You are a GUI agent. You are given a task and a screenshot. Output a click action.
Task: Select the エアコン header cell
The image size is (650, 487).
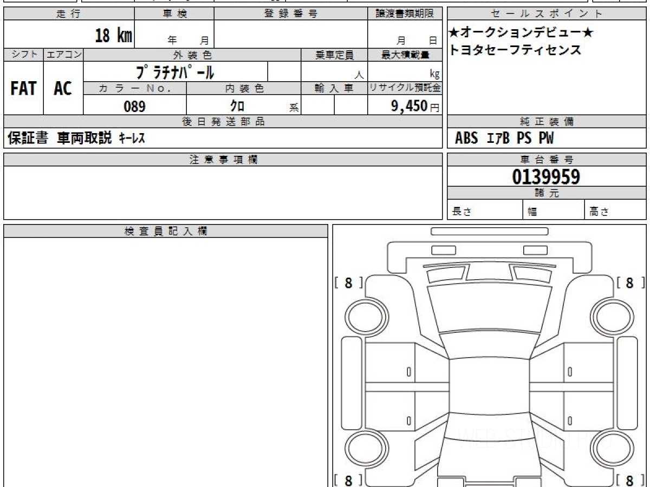(x=63, y=55)
